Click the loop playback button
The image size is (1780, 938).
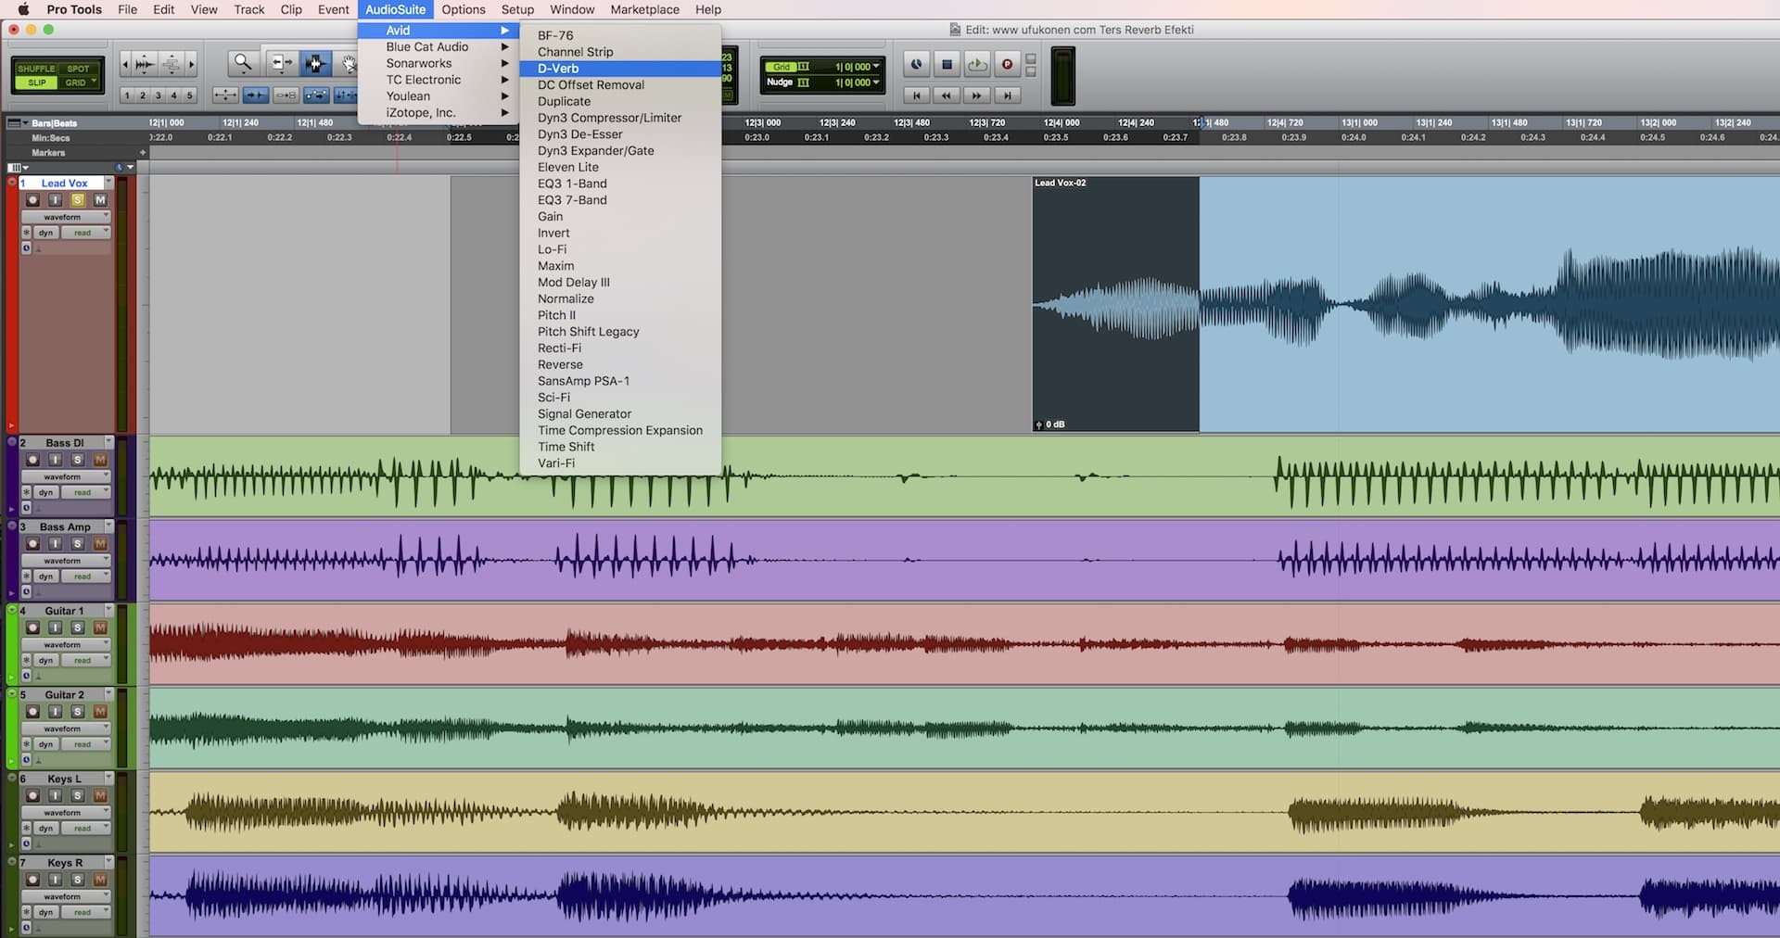(x=977, y=64)
